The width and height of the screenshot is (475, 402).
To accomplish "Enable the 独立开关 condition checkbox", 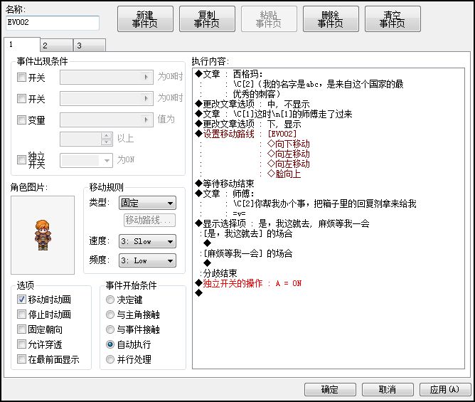I will 21,159.
